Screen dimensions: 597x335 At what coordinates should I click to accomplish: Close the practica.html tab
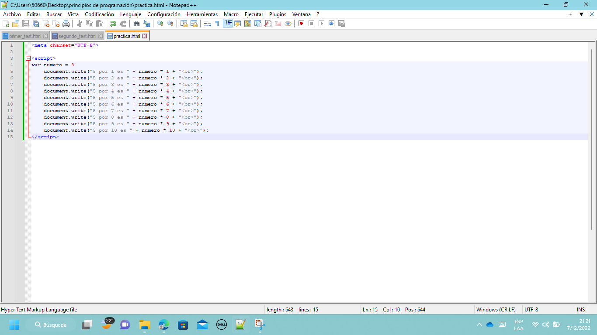145,36
